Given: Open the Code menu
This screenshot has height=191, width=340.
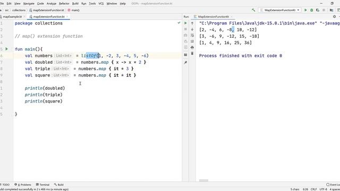Looking at the screenshot, I should (40, 4).
